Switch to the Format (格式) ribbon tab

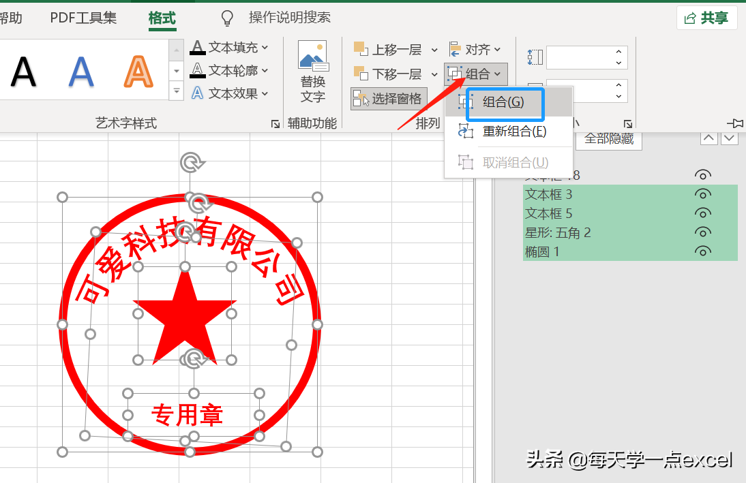point(162,18)
